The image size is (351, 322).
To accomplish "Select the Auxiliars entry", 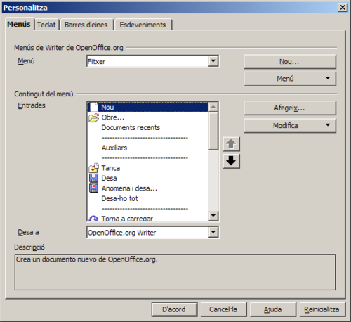I will 148,148.
